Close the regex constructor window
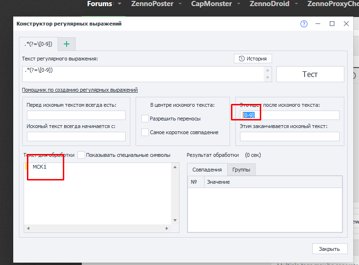This screenshot has width=359, height=265. point(346,24)
